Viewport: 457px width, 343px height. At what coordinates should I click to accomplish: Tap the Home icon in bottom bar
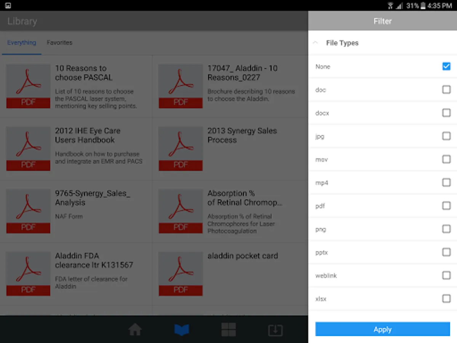135,330
